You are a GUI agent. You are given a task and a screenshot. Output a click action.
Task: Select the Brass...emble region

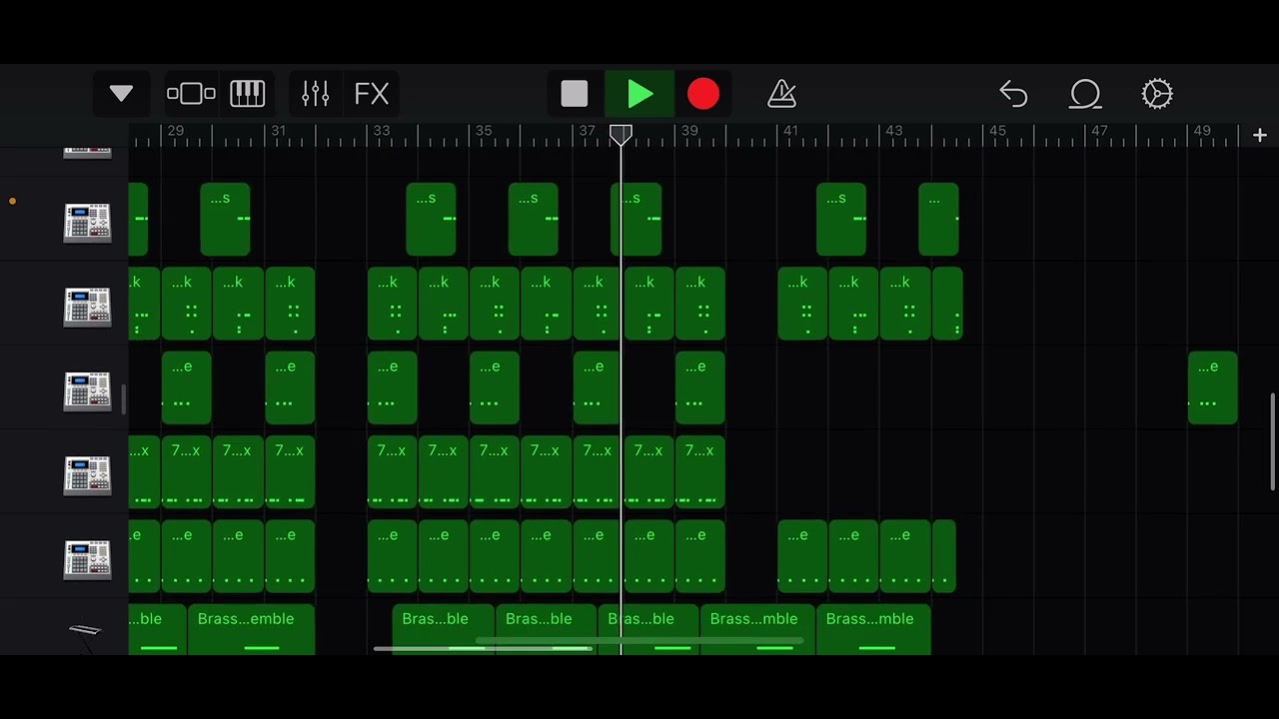coord(251,629)
